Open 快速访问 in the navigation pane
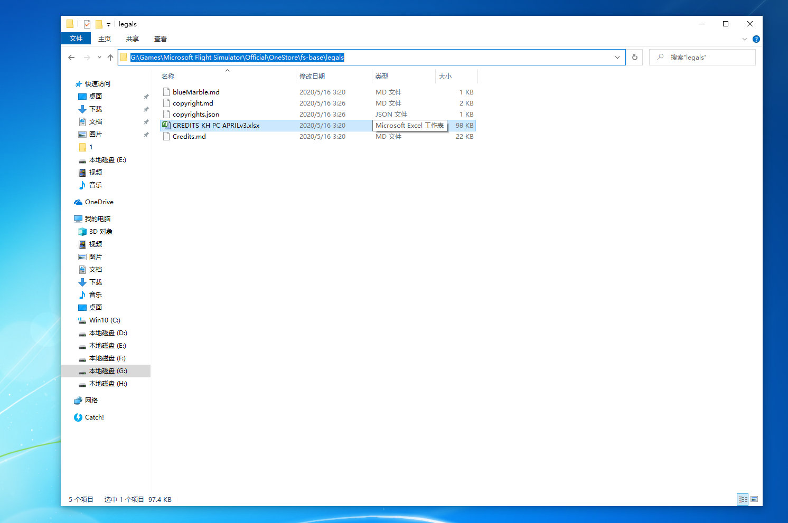This screenshot has width=788, height=523. (98, 84)
